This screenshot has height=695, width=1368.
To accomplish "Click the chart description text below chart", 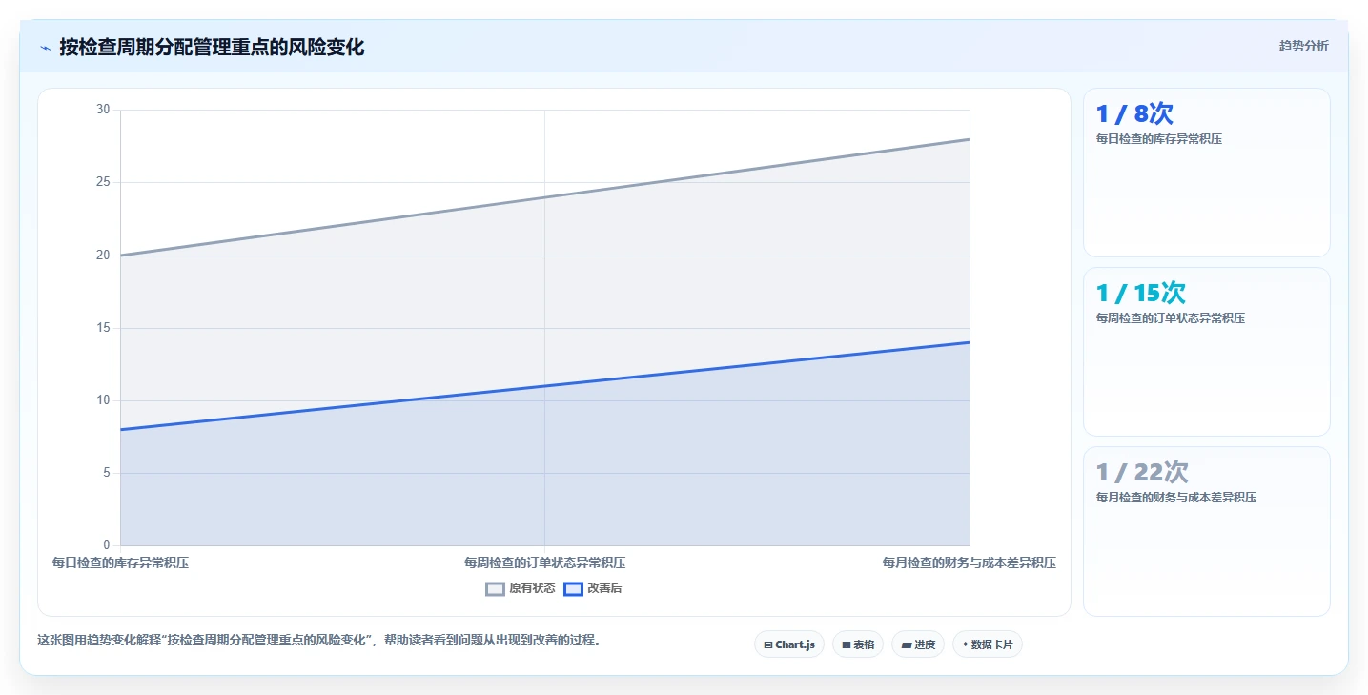I will coord(318,640).
